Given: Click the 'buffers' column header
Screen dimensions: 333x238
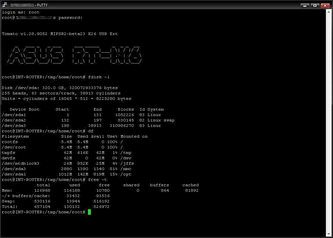Looking at the screenshot, I should (160, 185).
